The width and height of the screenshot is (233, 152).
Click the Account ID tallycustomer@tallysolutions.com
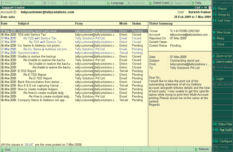point(47,12)
